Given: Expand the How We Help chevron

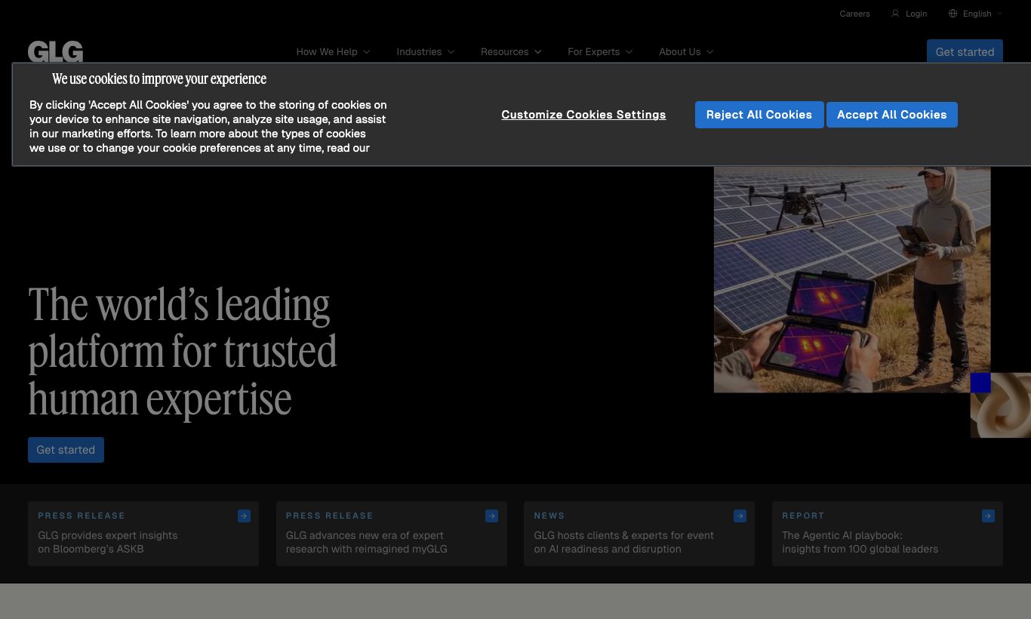Looking at the screenshot, I should (x=367, y=52).
